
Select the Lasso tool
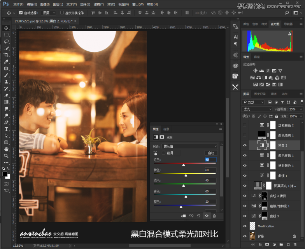[x=6, y=41]
